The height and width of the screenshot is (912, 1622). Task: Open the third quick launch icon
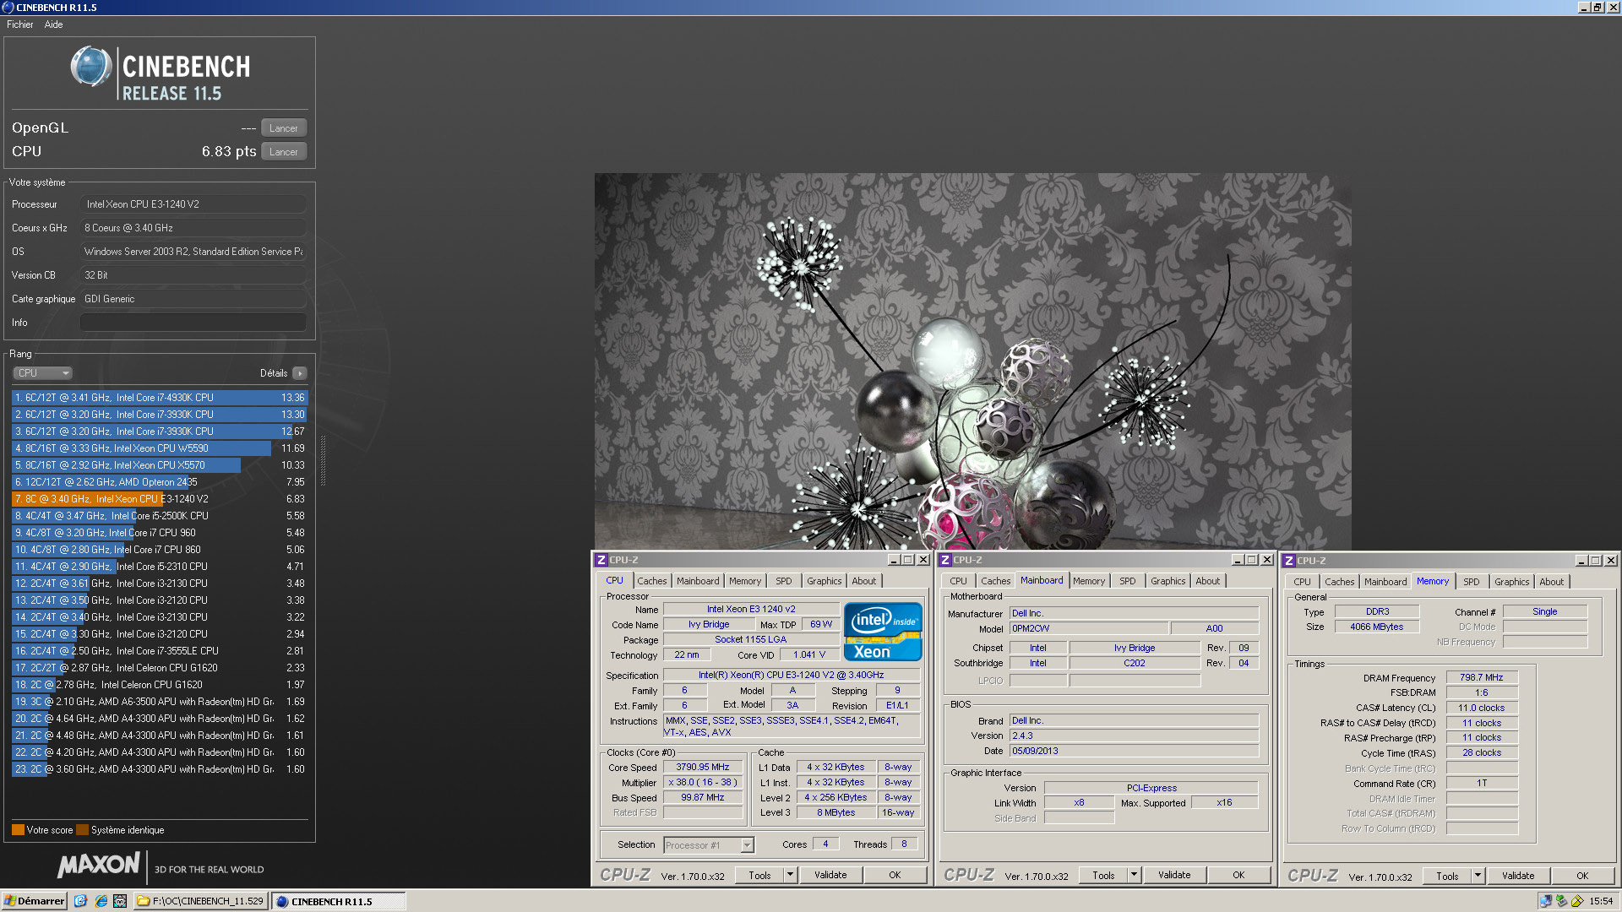[120, 901]
